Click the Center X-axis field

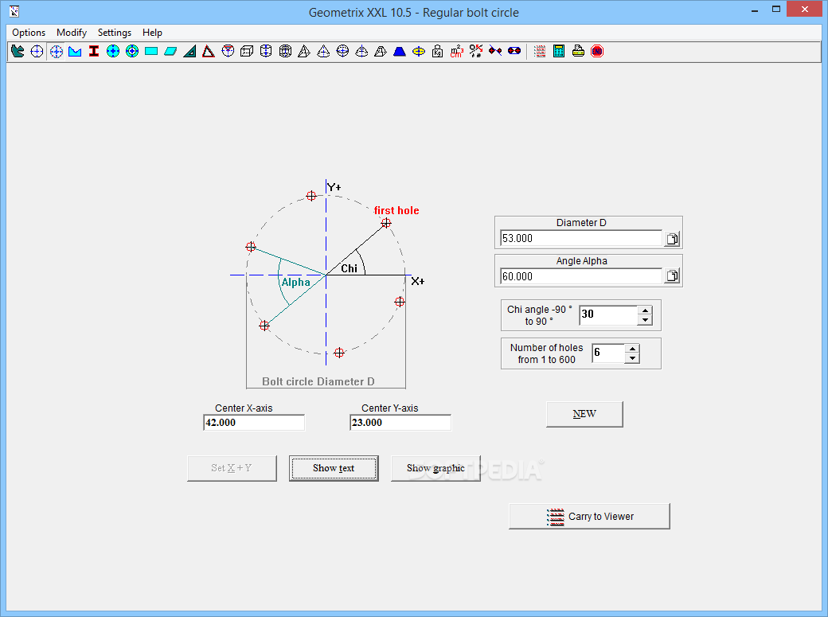coord(254,423)
